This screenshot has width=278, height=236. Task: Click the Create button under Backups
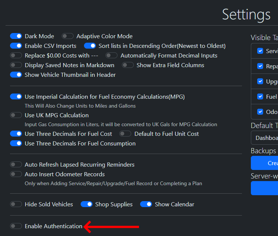[265, 163]
